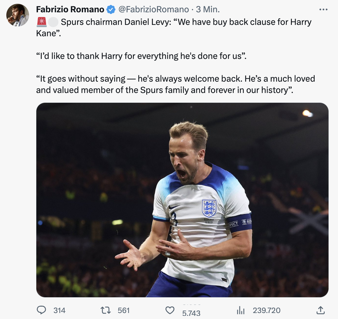The width and height of the screenshot is (338, 319).
Task: Enlarge the Harry Kane photo
Action: click(182, 200)
